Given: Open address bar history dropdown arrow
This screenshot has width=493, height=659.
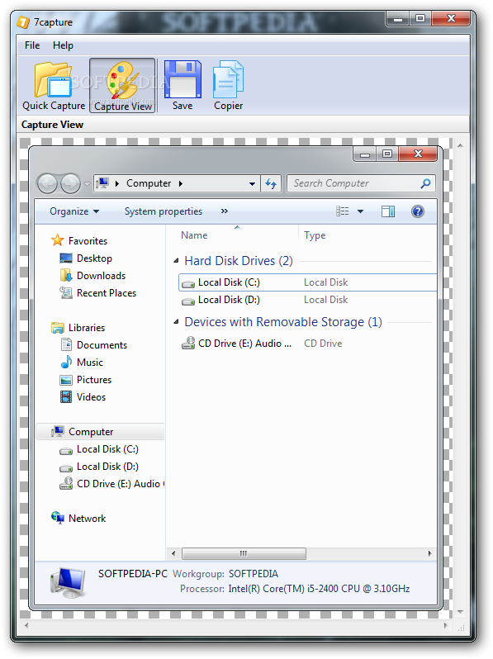Looking at the screenshot, I should pyautogui.click(x=252, y=183).
